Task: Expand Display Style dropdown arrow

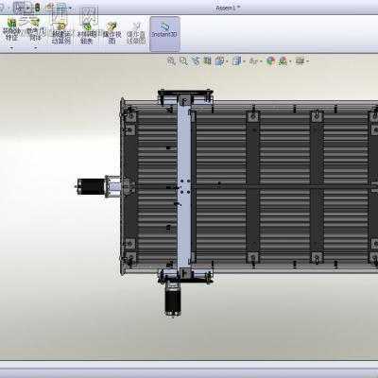Action: 244,61
